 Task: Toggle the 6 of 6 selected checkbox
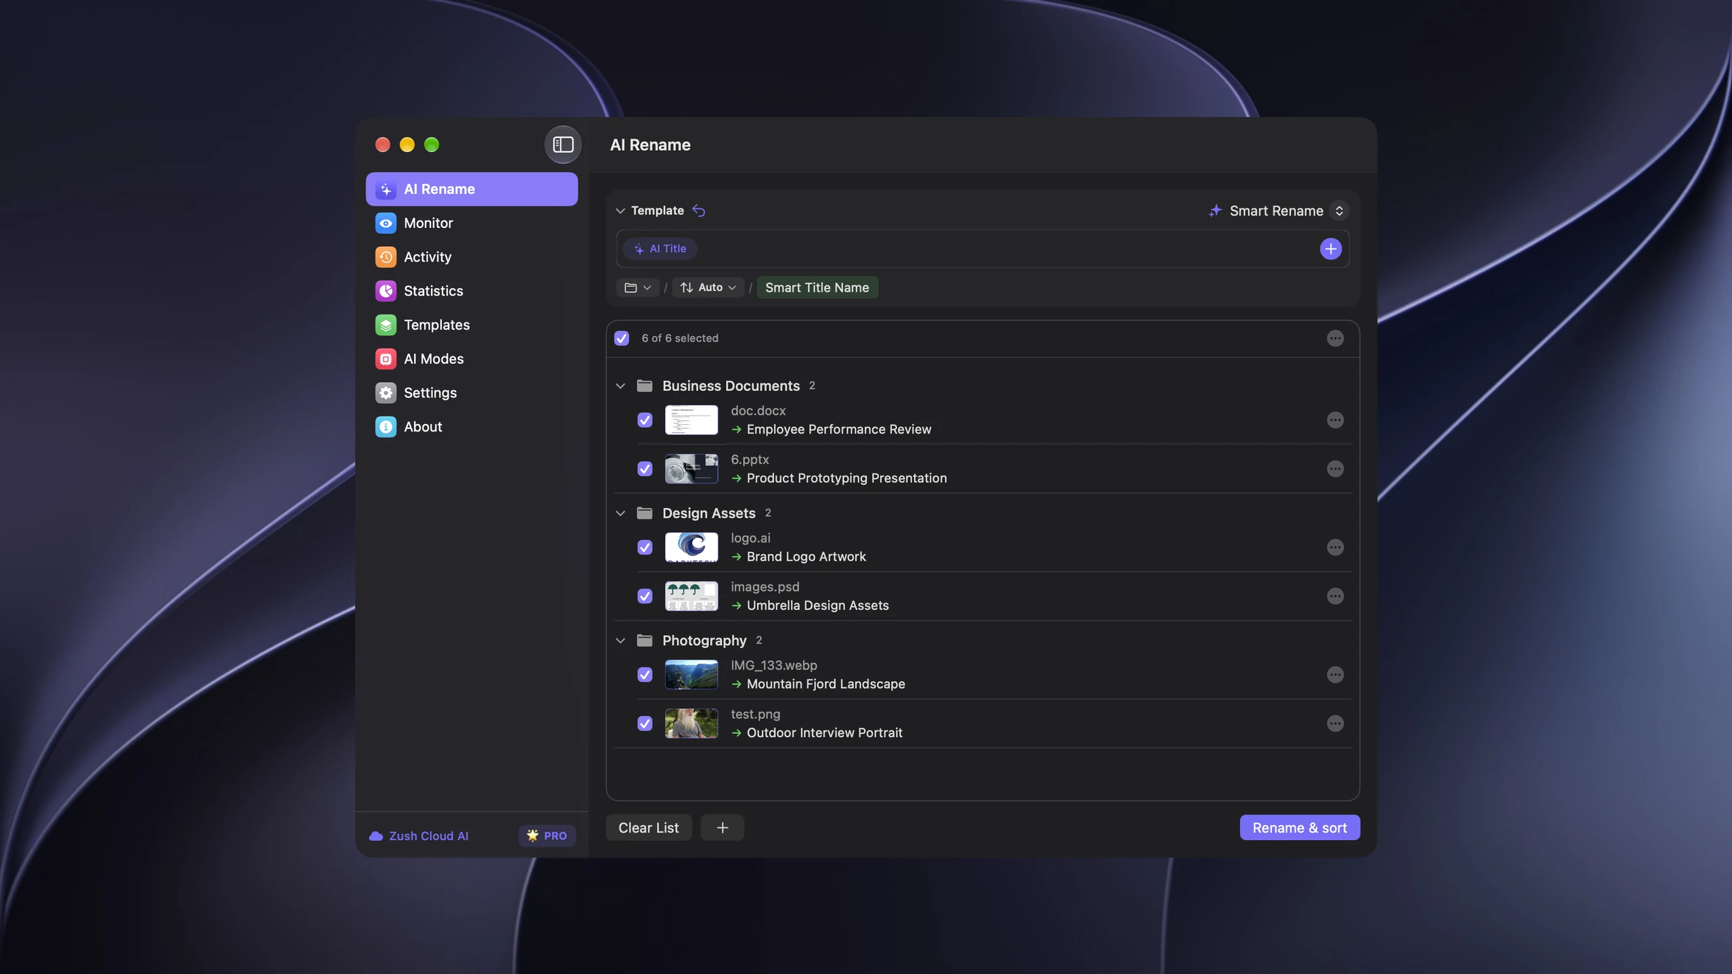pyautogui.click(x=622, y=338)
